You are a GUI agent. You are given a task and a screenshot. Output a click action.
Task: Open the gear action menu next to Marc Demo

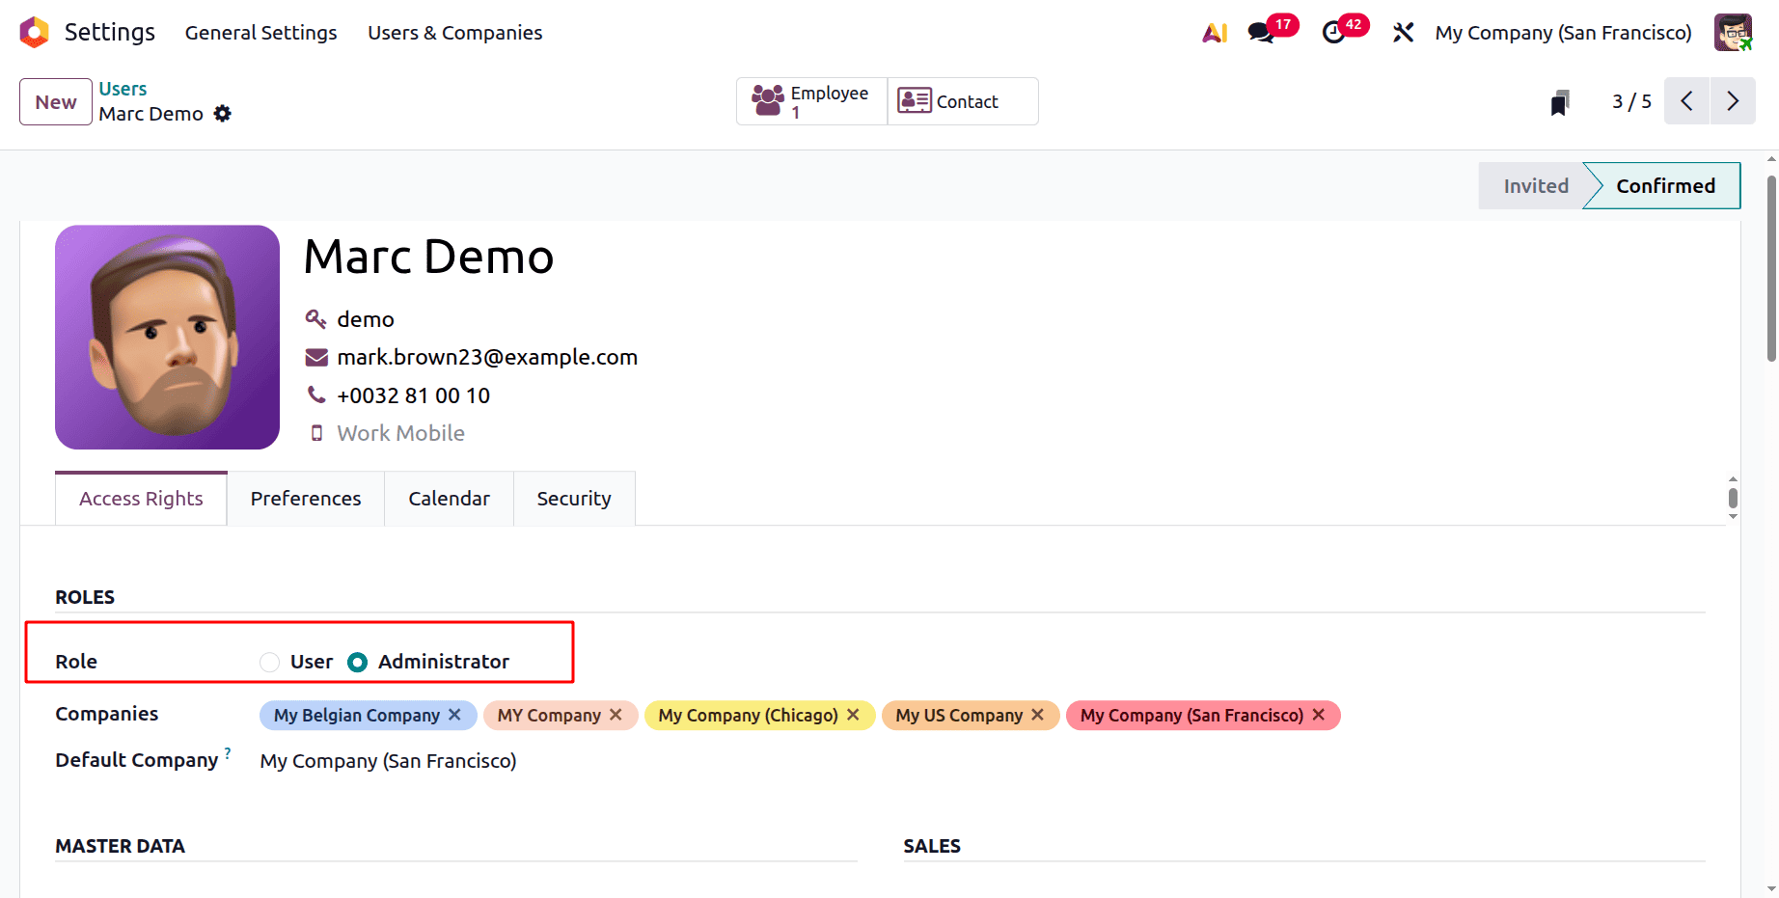[x=223, y=114]
